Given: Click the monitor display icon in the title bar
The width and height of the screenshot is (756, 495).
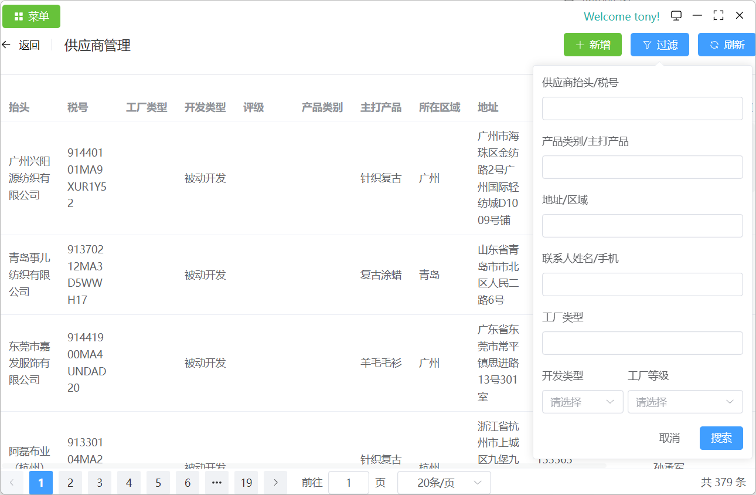Looking at the screenshot, I should [x=676, y=16].
